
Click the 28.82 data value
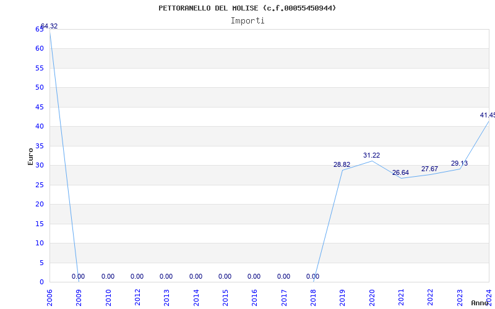pos(342,164)
